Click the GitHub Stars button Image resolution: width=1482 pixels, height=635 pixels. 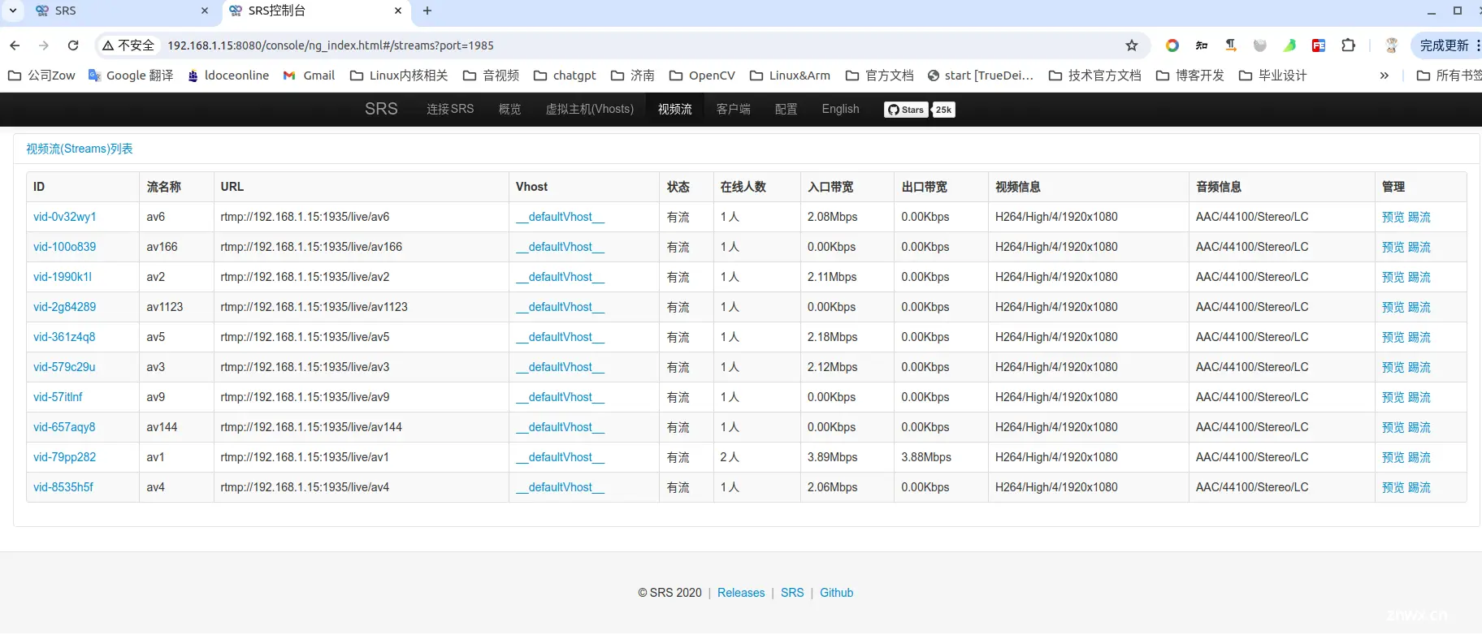(x=906, y=110)
